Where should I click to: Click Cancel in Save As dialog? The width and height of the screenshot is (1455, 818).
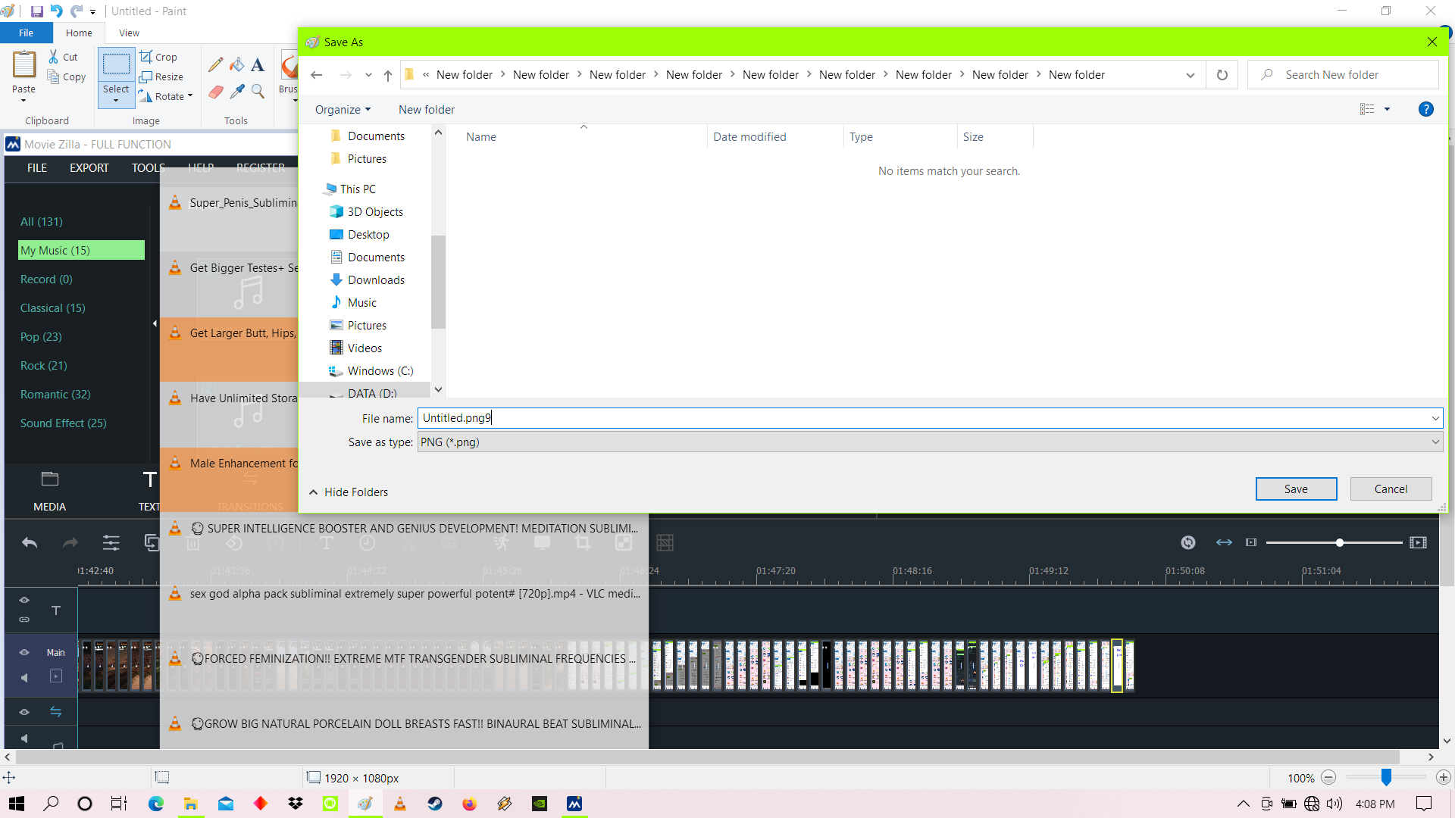[1391, 489]
